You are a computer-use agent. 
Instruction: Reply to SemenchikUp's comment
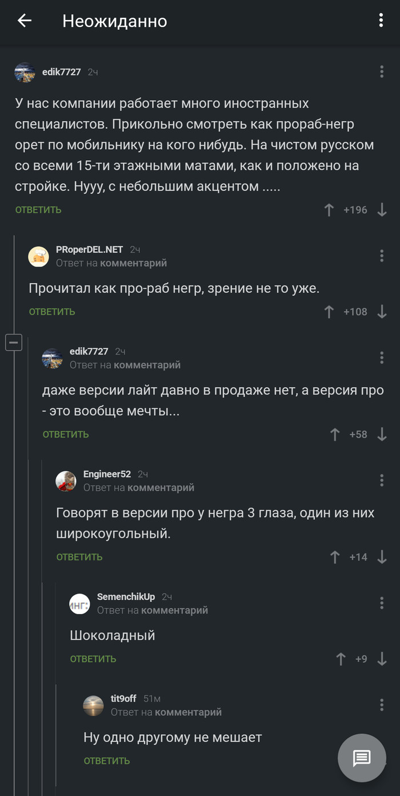point(93,659)
